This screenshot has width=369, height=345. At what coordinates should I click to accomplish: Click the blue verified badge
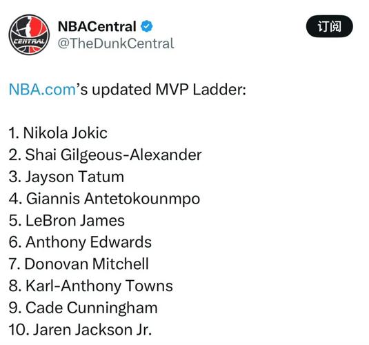pyautogui.click(x=147, y=26)
